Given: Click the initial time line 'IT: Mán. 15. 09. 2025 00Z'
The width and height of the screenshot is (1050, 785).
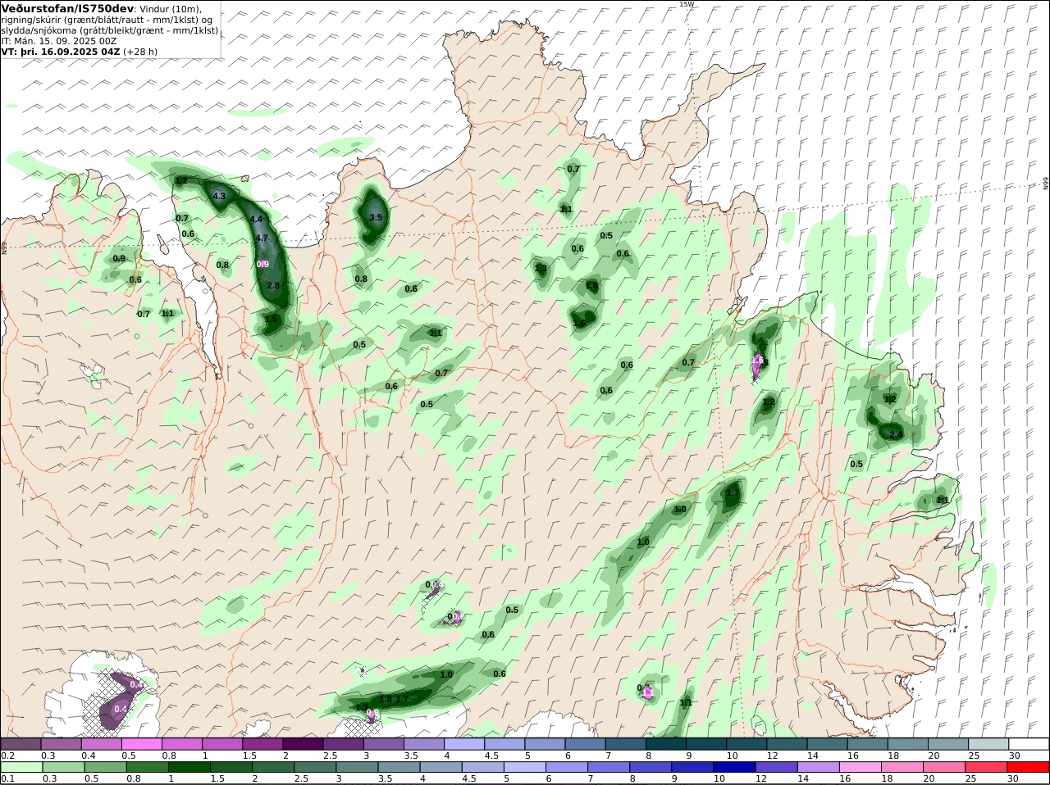Looking at the screenshot, I should click(x=59, y=40).
